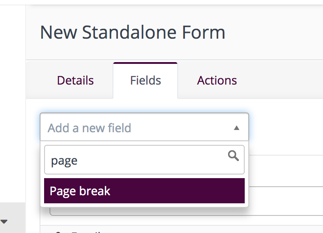
Task: Click the 'Add a new field' placeholder text
Action: tap(90, 128)
